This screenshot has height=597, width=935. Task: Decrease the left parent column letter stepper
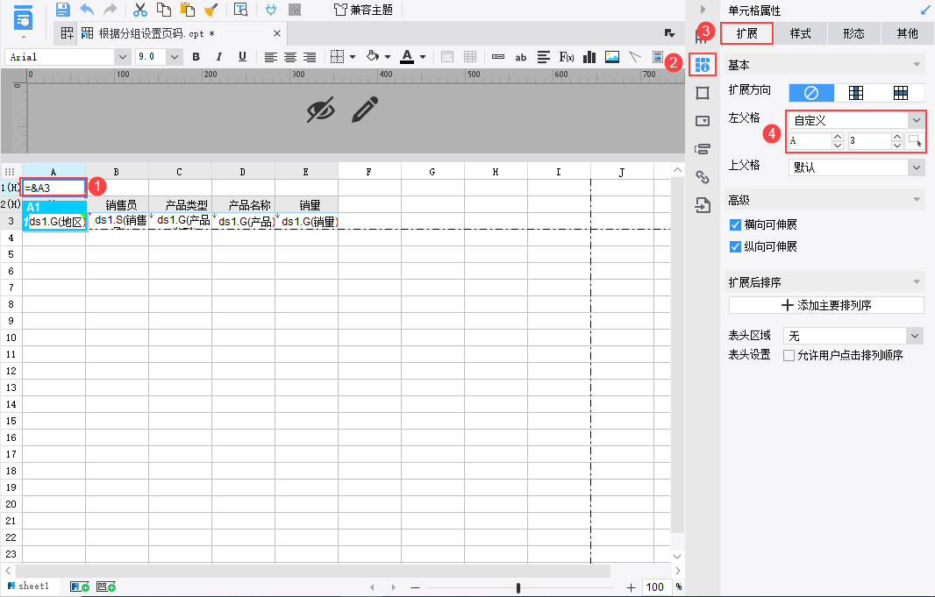[838, 145]
